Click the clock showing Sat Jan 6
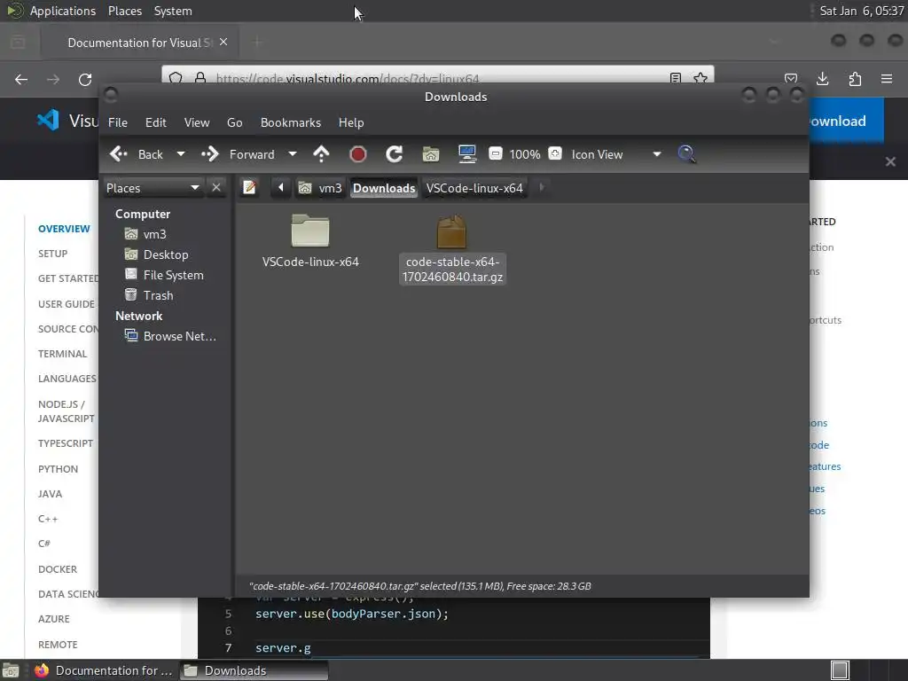 862,11
